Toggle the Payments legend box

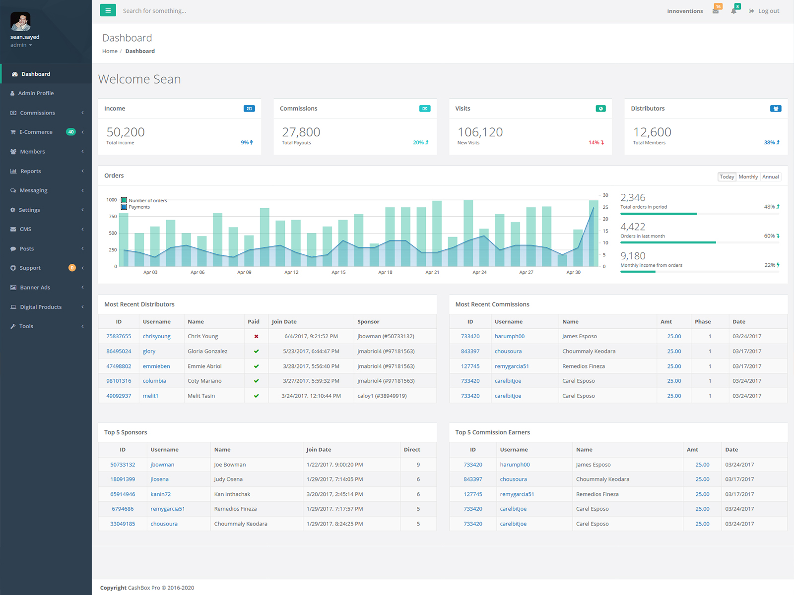124,207
